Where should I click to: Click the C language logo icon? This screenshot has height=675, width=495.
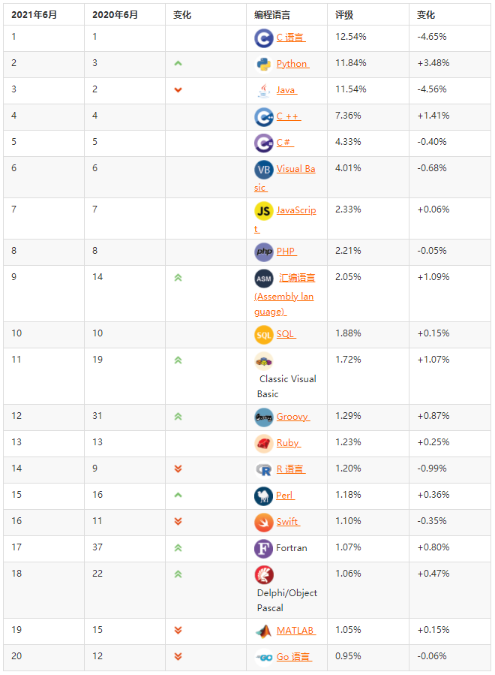click(x=263, y=38)
